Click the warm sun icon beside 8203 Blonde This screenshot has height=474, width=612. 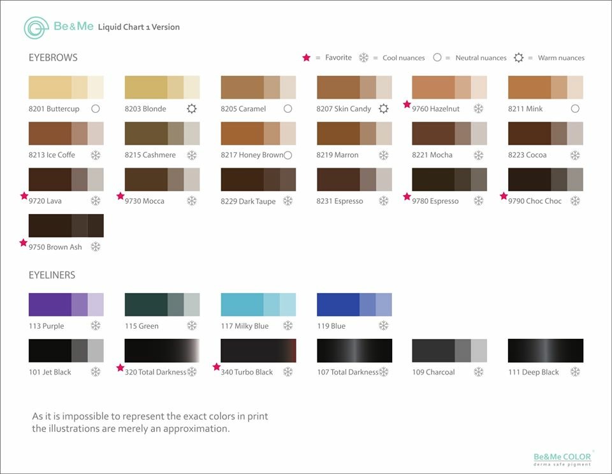click(192, 108)
